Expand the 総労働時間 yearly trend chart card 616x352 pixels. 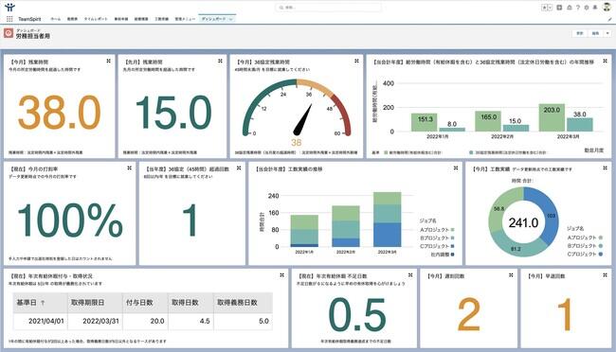coord(605,61)
